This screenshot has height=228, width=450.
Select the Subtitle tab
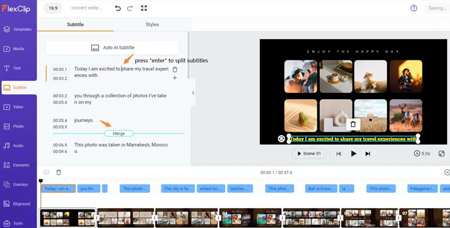76,24
